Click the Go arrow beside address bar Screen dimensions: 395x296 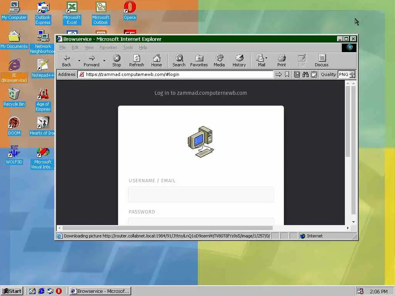tap(279, 74)
